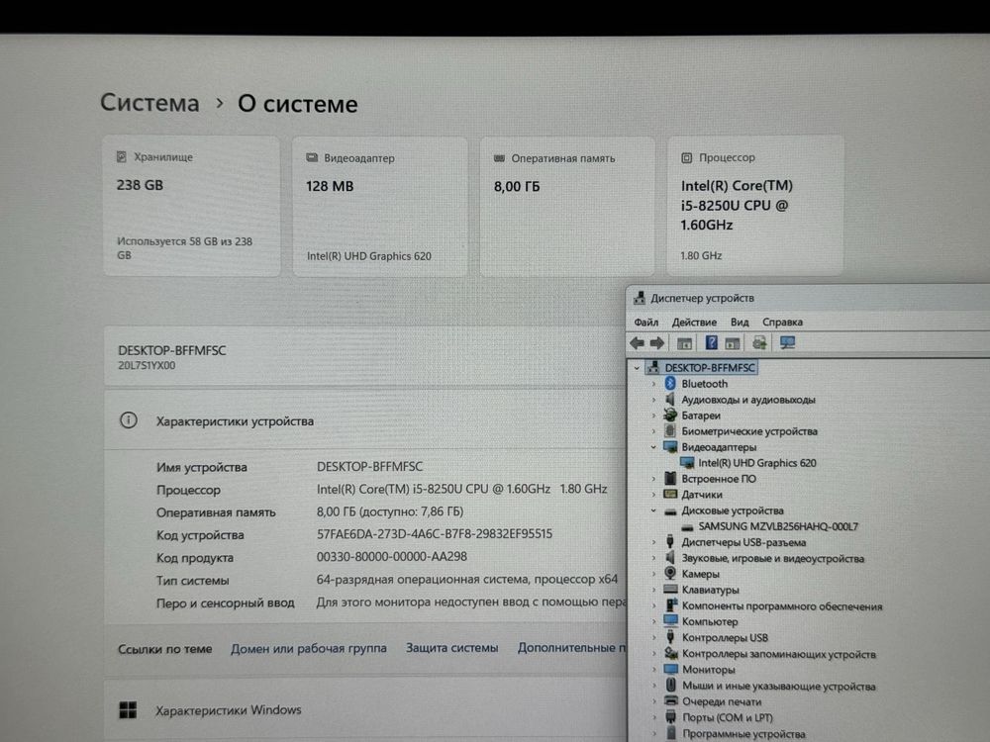This screenshot has height=742, width=990.
Task: Toggle the action pane toolbar icon
Action: click(733, 343)
